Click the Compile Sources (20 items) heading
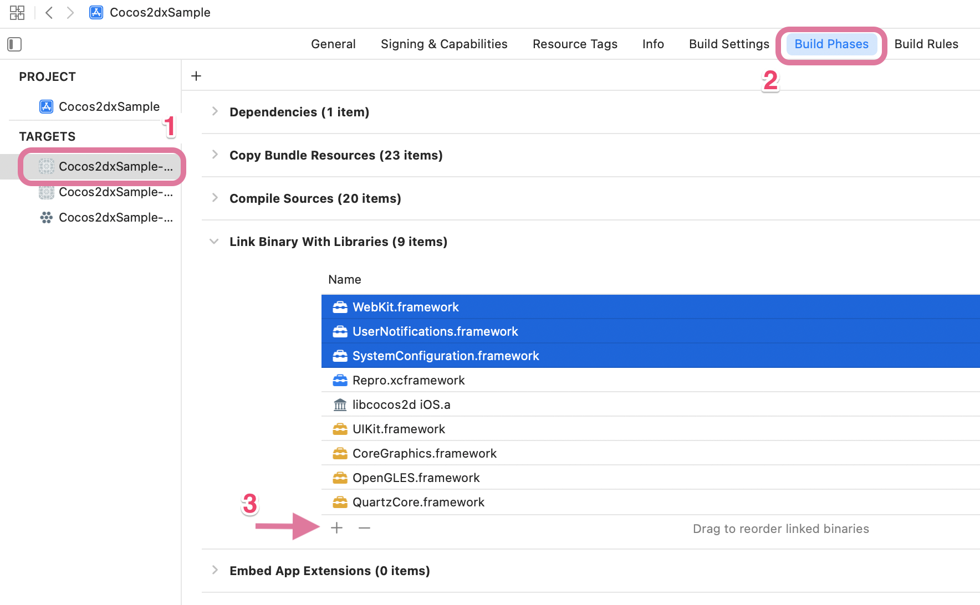The width and height of the screenshot is (980, 605). 315,198
